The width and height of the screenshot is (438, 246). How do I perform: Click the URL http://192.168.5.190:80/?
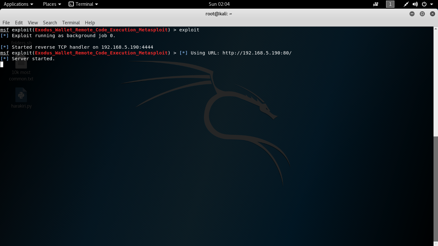[257, 53]
